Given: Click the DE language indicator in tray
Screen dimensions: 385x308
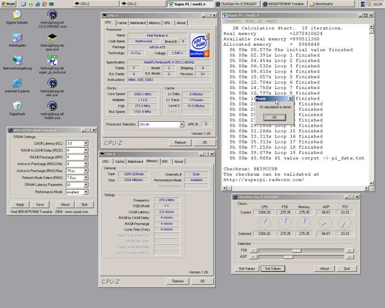Looking at the screenshot, I should click(x=362, y=4).
